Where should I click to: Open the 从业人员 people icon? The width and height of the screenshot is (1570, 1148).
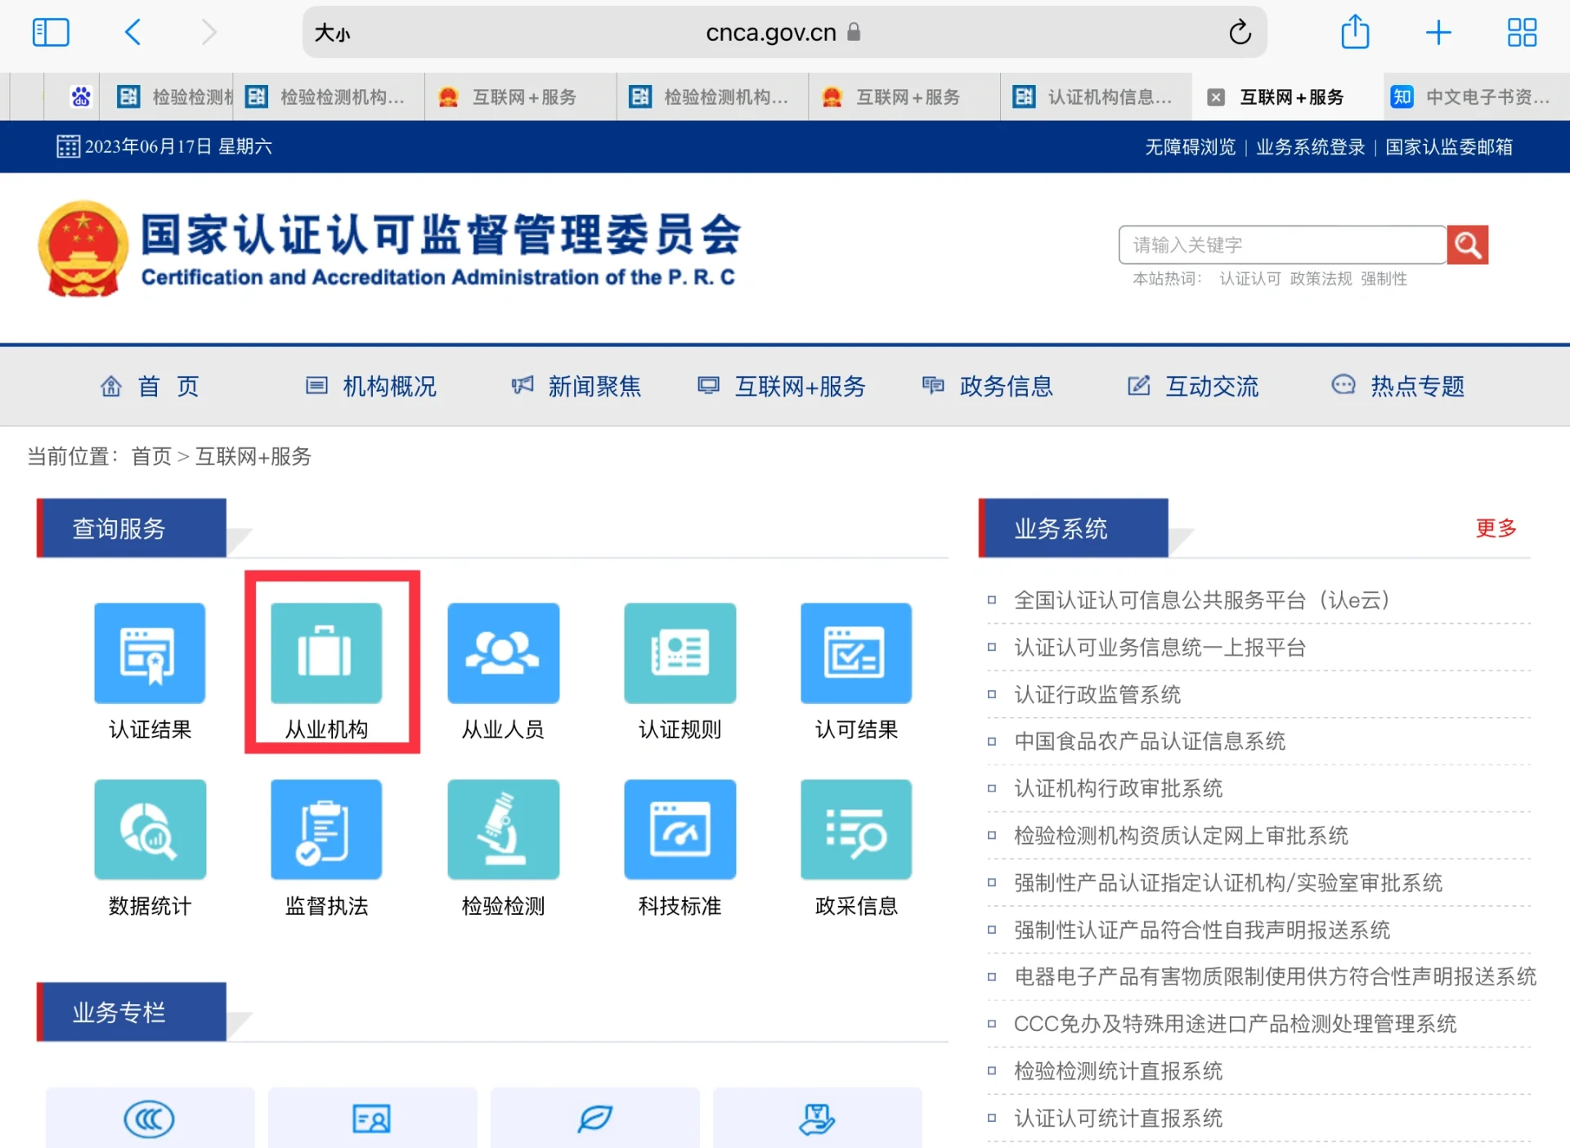click(x=503, y=653)
